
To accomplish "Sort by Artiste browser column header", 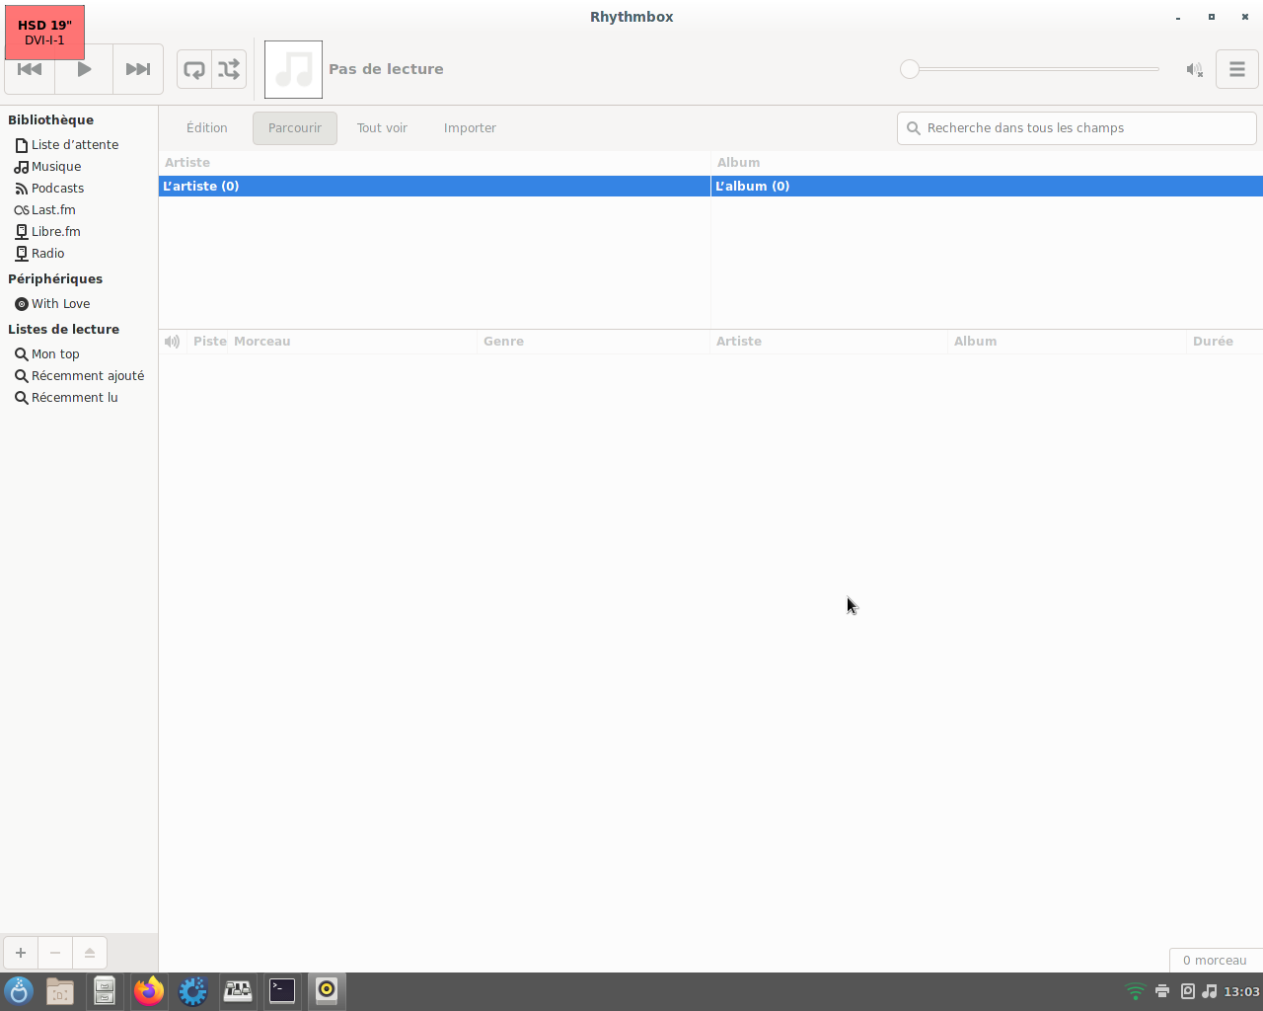I will [434, 163].
